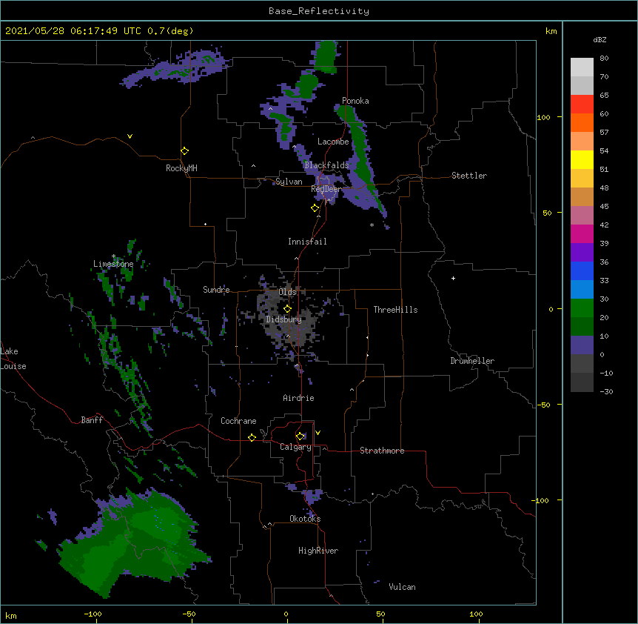Image resolution: width=638 pixels, height=624 pixels.
Task: Select the asterisk marker above Limestone label
Action: tap(113, 256)
